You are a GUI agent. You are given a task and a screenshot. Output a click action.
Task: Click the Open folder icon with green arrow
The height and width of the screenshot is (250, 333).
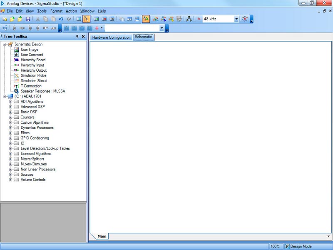coord(12,19)
